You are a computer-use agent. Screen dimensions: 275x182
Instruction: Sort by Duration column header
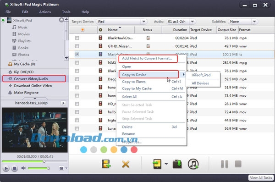click(176, 30)
